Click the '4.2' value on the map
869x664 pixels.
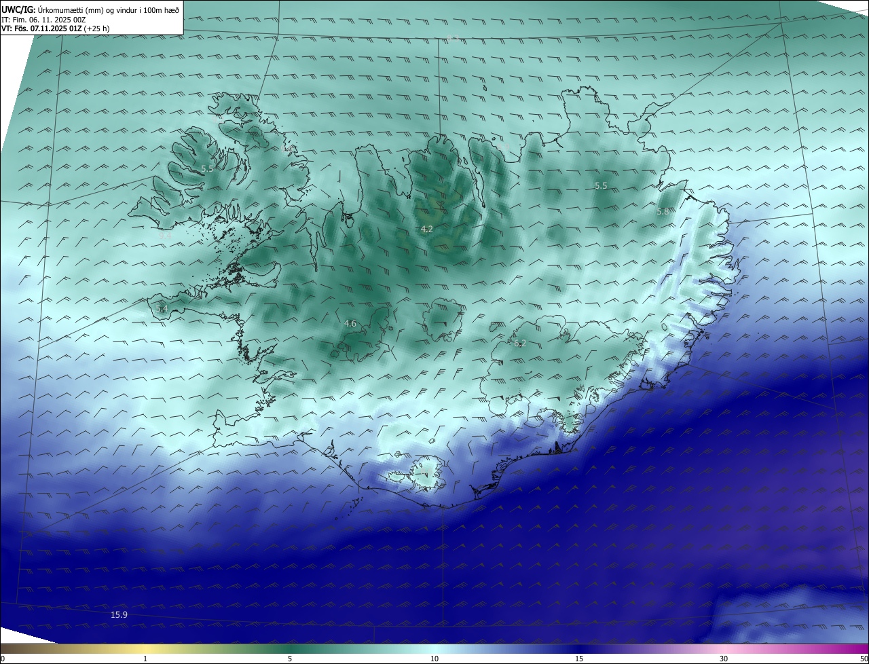[x=426, y=229]
